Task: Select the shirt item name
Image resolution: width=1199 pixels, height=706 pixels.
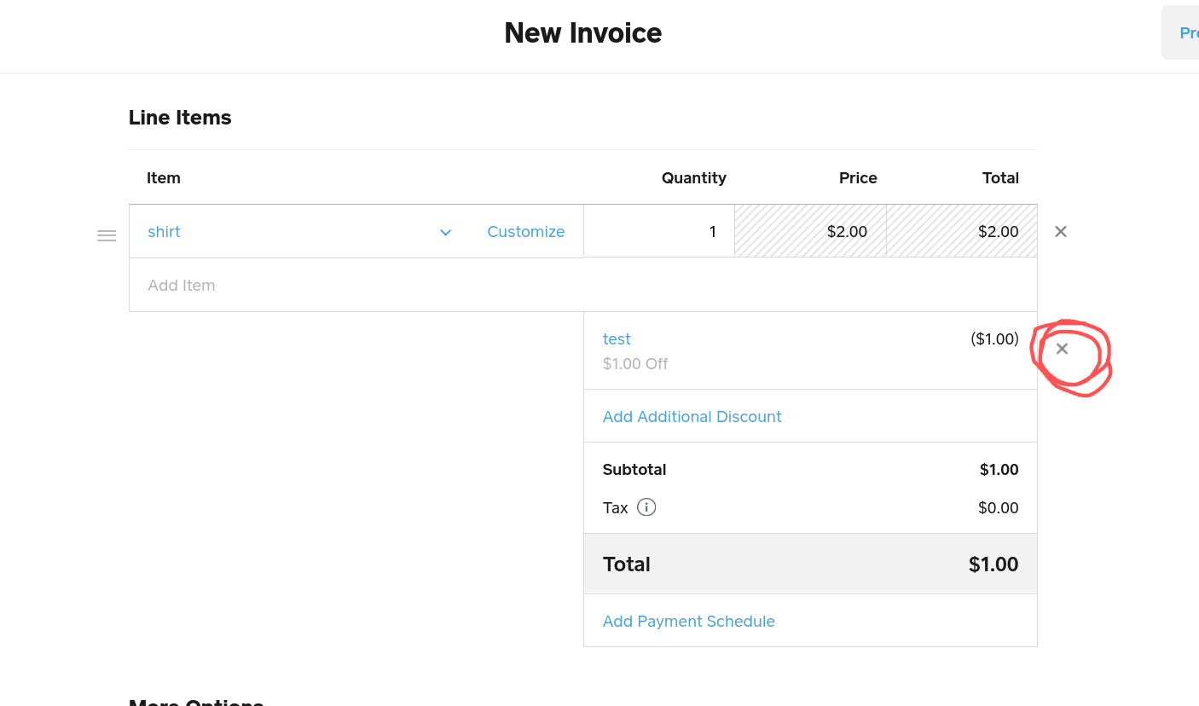Action: [165, 232]
